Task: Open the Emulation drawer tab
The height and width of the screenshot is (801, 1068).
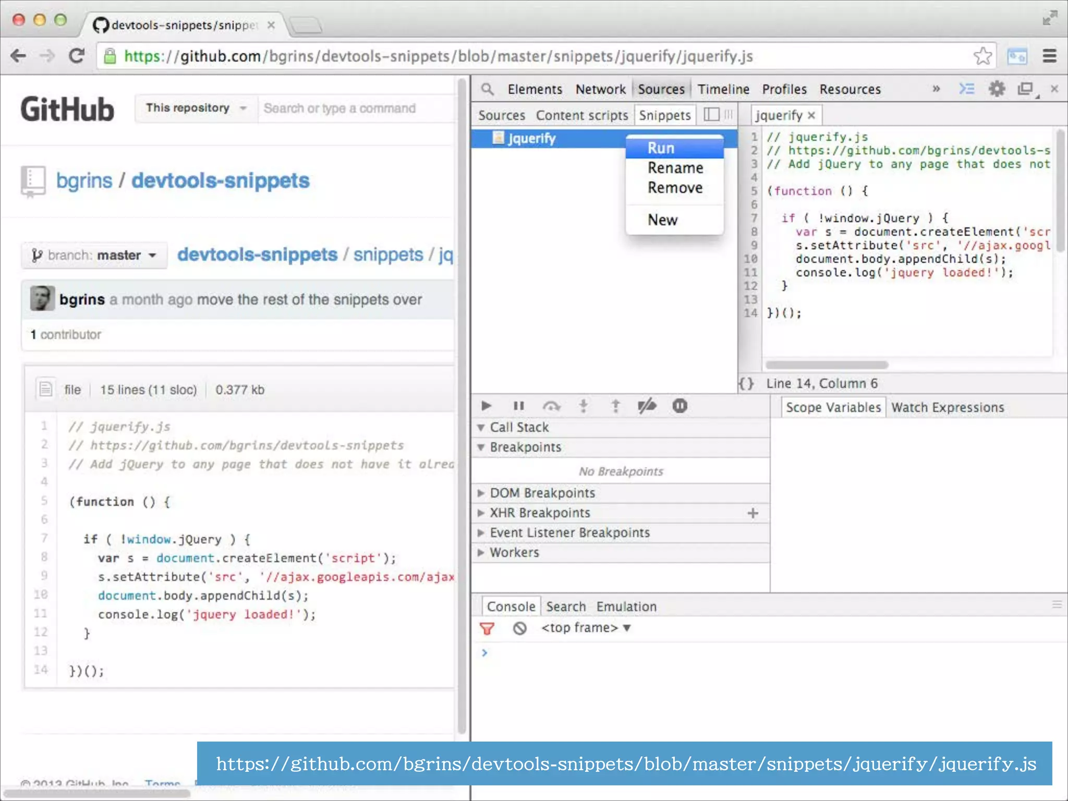Action: pos(626,607)
